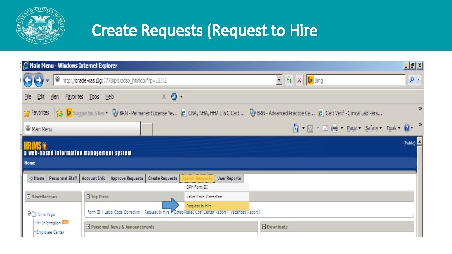452x254 pixels.
Task: Select the User Reports tab
Action: click(229, 178)
